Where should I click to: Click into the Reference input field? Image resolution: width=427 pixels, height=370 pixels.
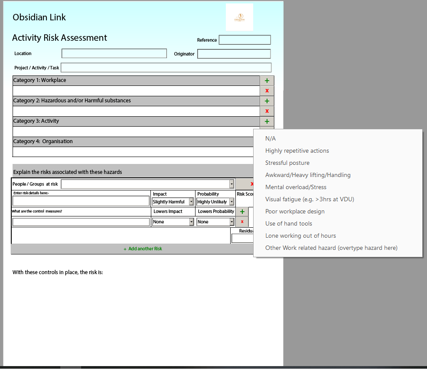pyautogui.click(x=244, y=40)
